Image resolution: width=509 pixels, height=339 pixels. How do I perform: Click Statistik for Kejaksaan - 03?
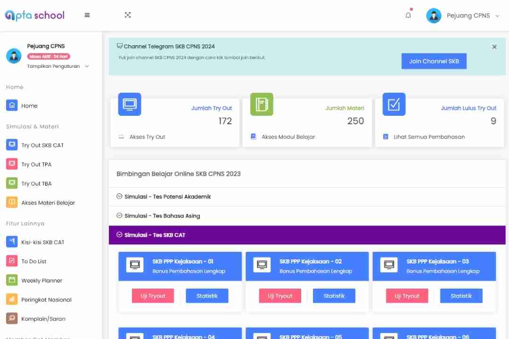[x=461, y=296]
